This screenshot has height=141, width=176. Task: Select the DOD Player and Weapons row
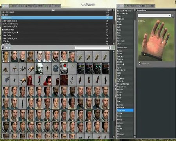[x=57, y=23]
